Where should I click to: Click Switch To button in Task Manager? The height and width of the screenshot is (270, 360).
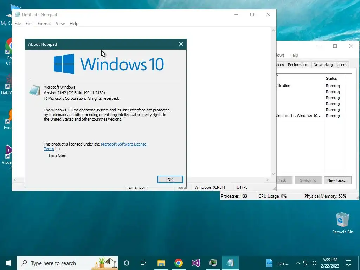(308, 180)
